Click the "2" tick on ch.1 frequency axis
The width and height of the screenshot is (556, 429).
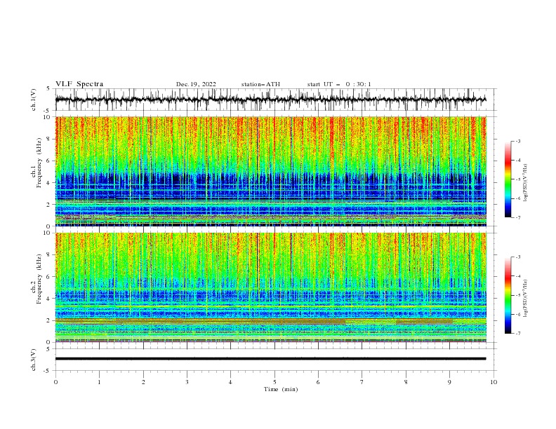point(49,205)
